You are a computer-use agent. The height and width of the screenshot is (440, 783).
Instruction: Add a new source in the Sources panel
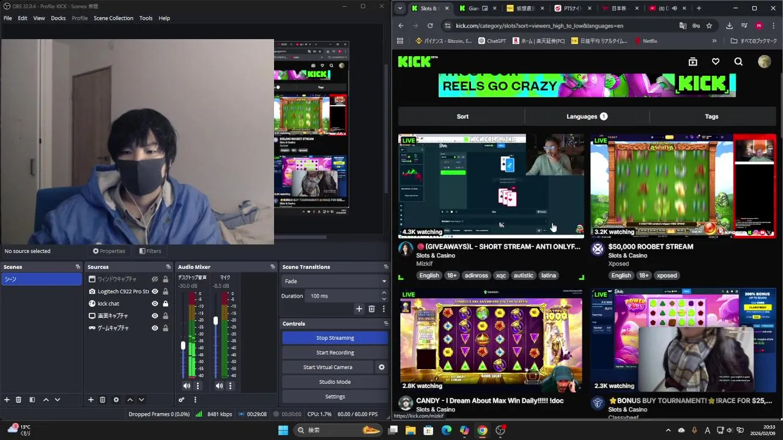coord(91,400)
